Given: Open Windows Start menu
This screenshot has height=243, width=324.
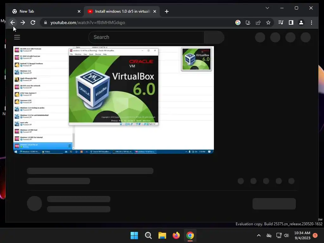Looking at the screenshot, I should (x=134, y=235).
